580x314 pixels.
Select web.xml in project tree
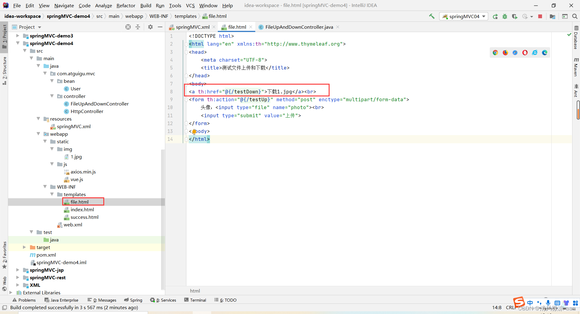[70, 225]
